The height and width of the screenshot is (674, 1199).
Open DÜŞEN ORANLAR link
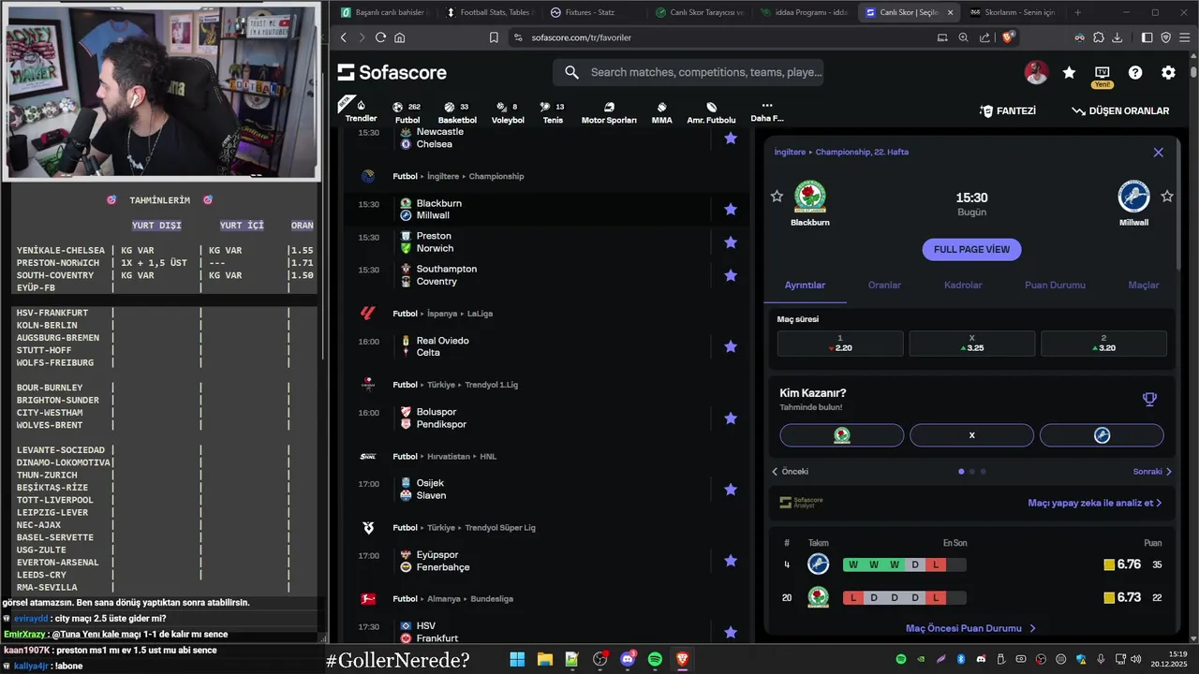(1120, 110)
